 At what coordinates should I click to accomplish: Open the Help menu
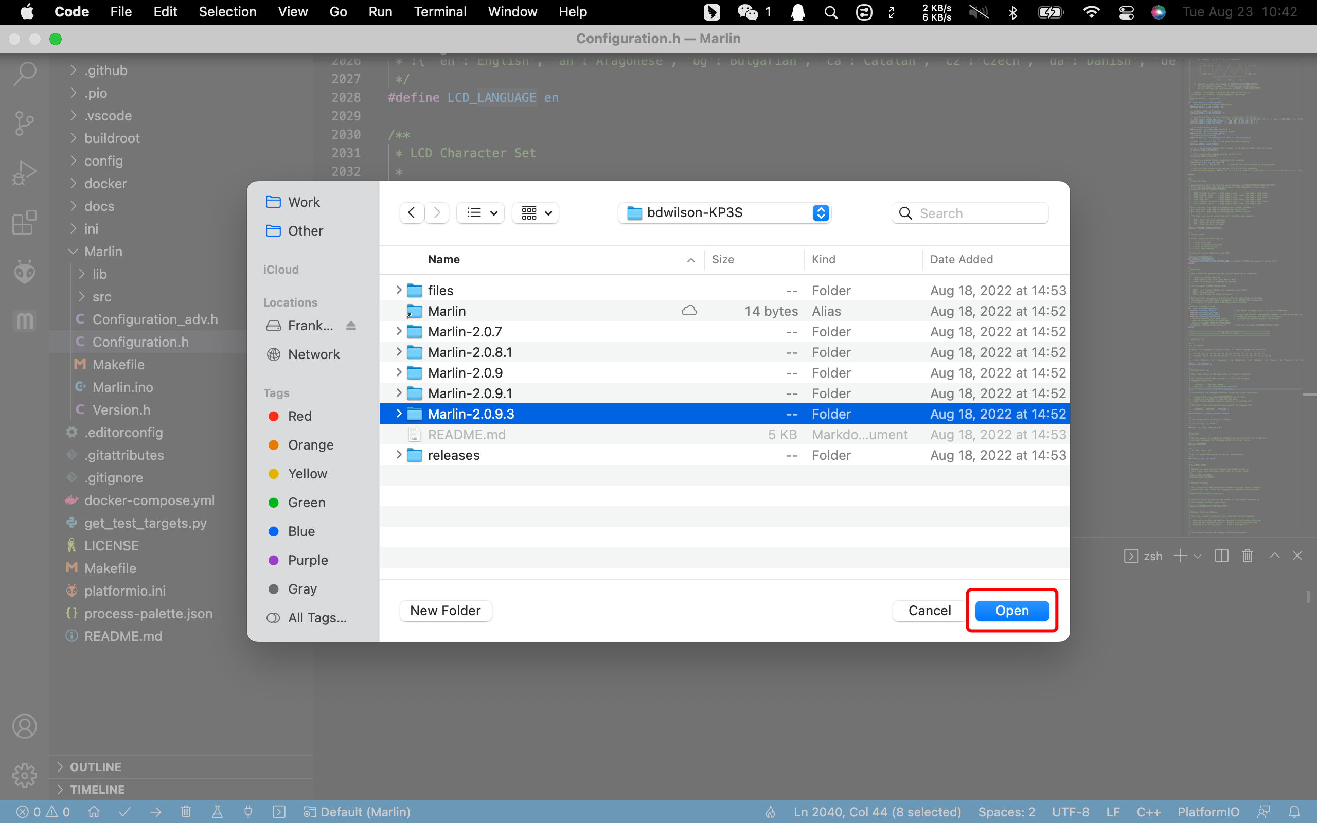pyautogui.click(x=573, y=12)
